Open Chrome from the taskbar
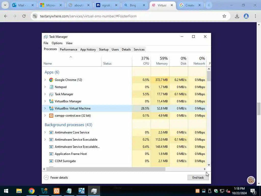 click(31, 191)
